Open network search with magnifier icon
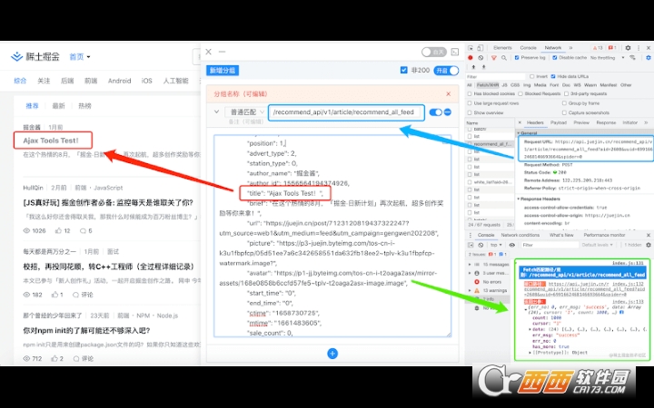Image resolution: width=654 pixels, height=408 pixels. tap(504, 58)
